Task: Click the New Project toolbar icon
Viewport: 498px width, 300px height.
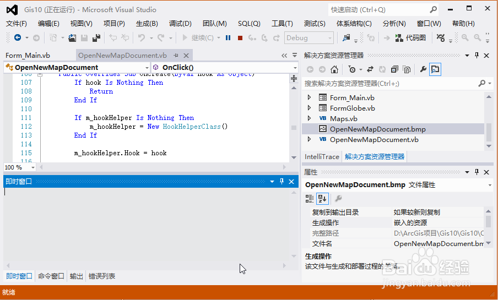Action: 53,38
